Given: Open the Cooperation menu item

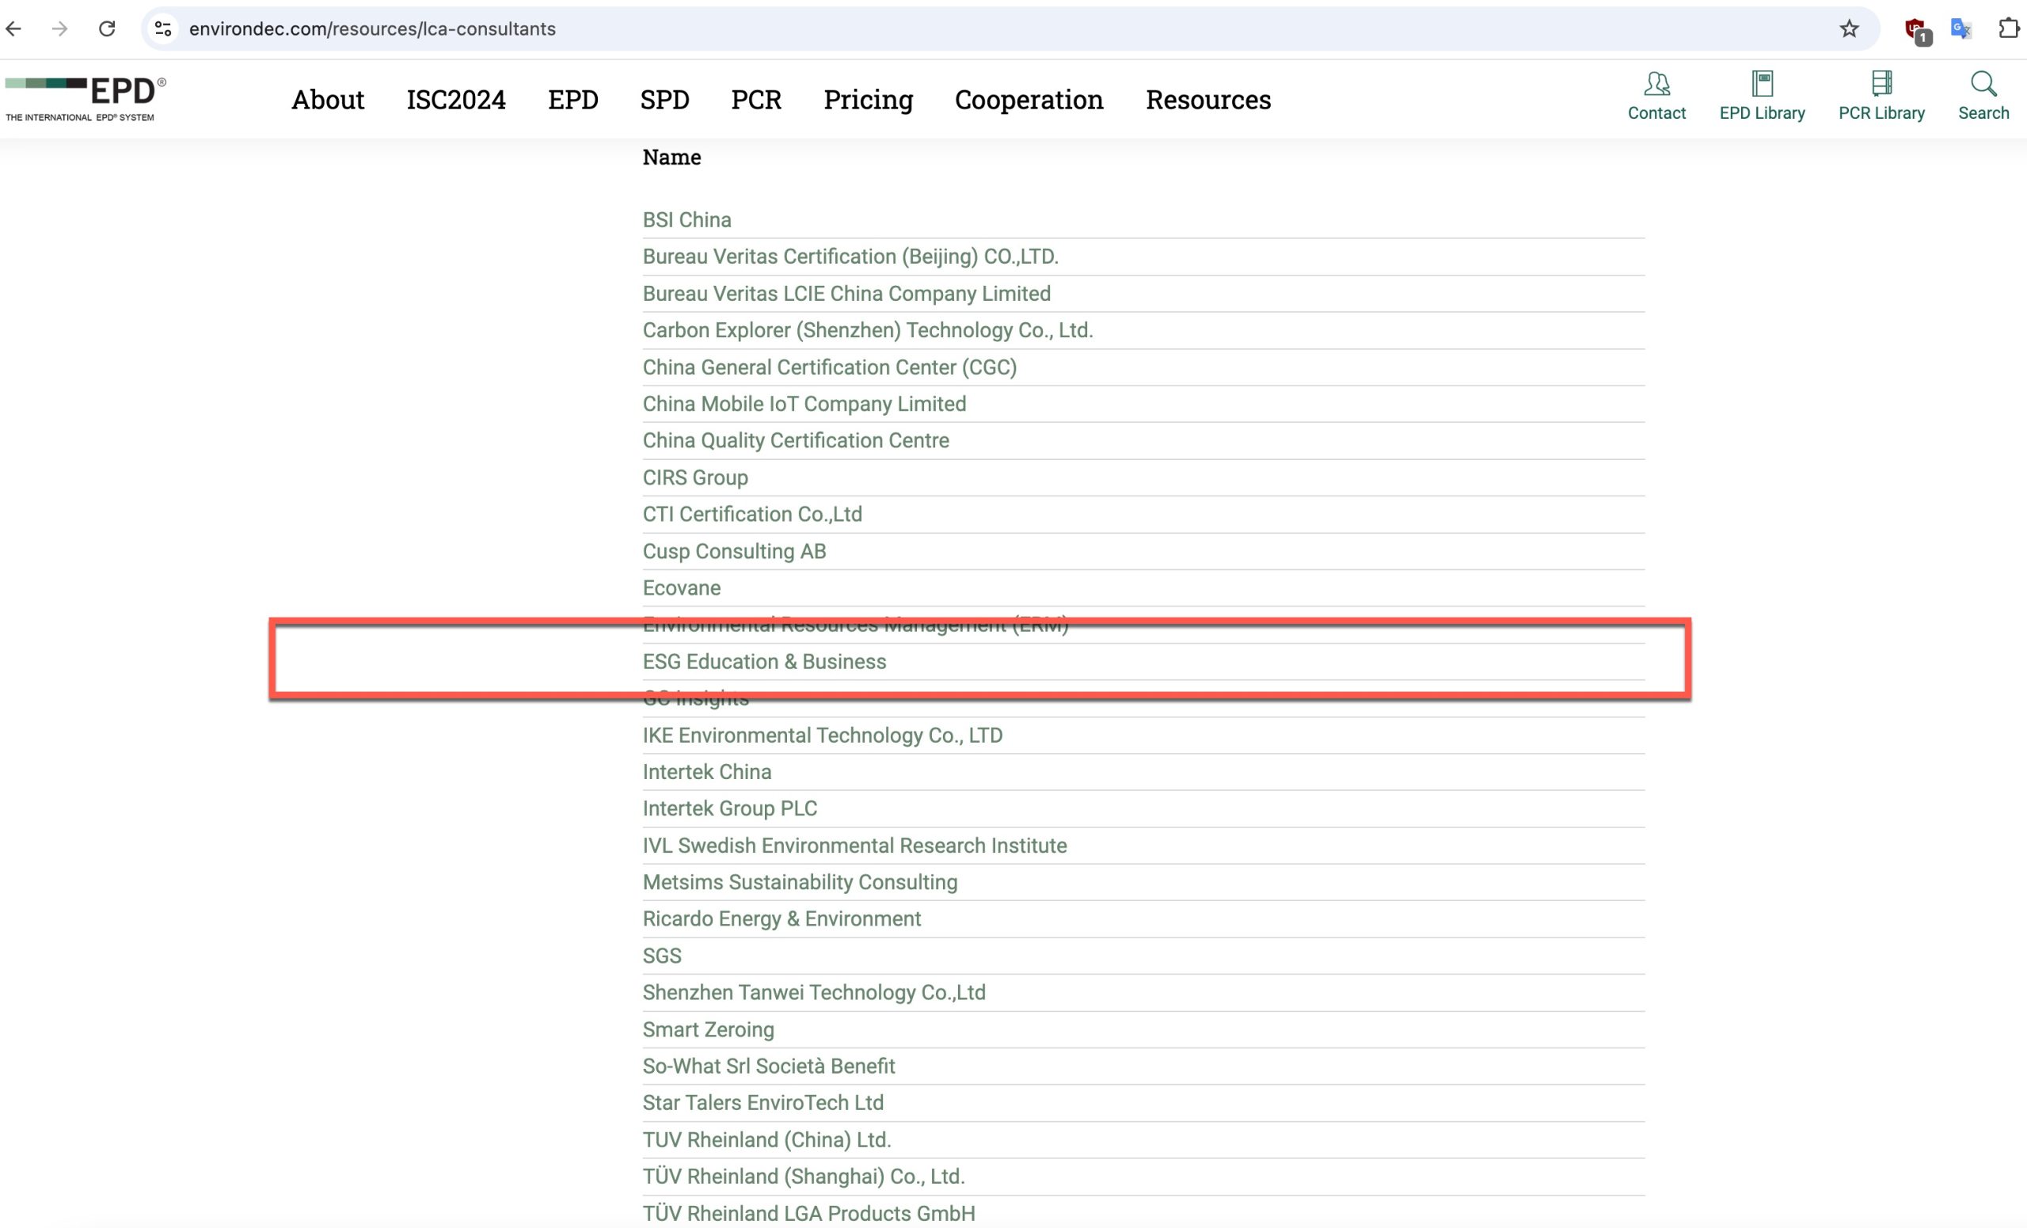Looking at the screenshot, I should pyautogui.click(x=1029, y=100).
